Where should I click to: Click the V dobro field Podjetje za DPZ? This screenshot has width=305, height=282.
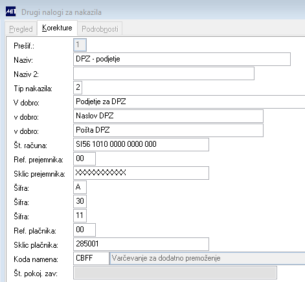[189, 102]
